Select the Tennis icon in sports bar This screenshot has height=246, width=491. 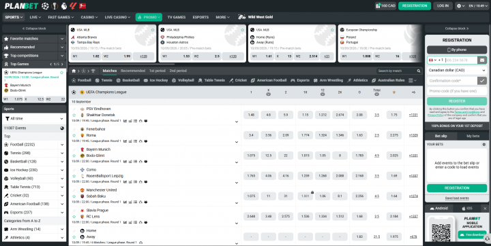tap(98, 80)
